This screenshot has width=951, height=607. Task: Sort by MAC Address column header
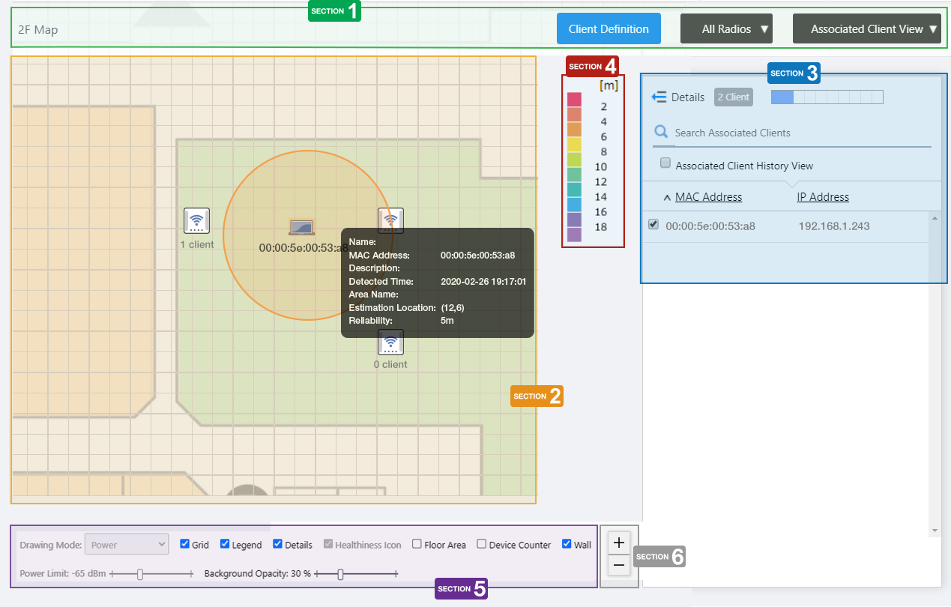point(708,197)
